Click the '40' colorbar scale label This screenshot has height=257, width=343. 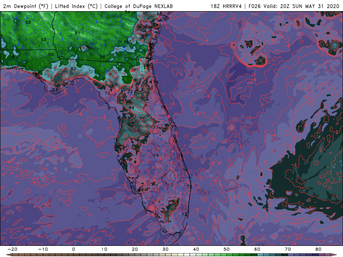coord(196,249)
